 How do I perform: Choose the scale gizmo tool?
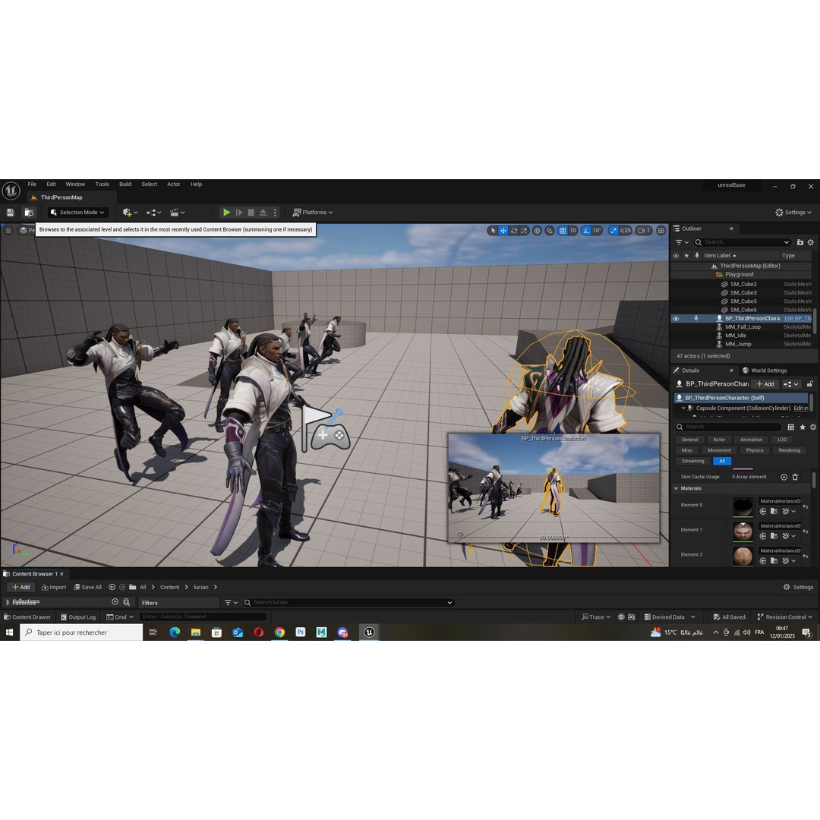[x=524, y=231]
